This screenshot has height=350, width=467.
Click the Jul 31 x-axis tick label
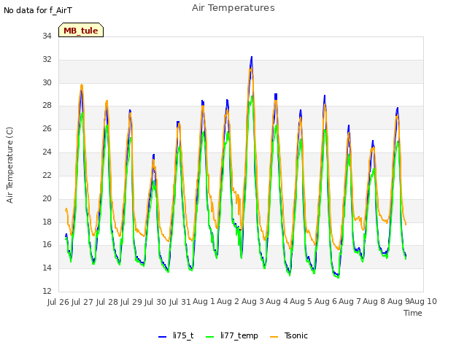(x=180, y=302)
